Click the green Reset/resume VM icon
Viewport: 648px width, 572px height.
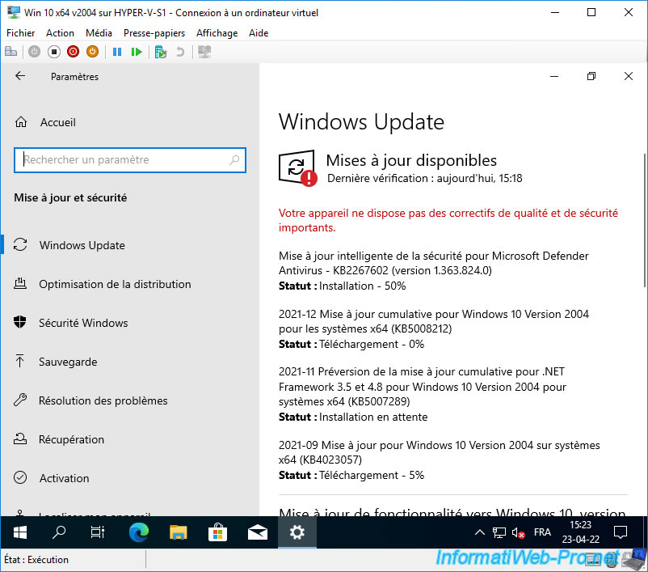click(137, 52)
